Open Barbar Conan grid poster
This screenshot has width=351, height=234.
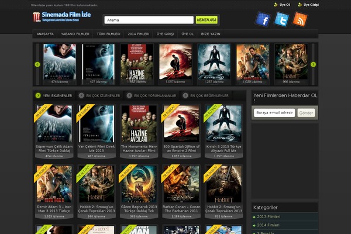click(181, 184)
